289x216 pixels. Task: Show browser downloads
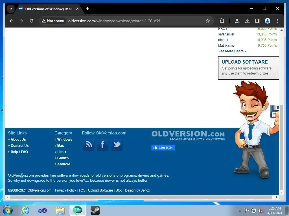coord(247,21)
